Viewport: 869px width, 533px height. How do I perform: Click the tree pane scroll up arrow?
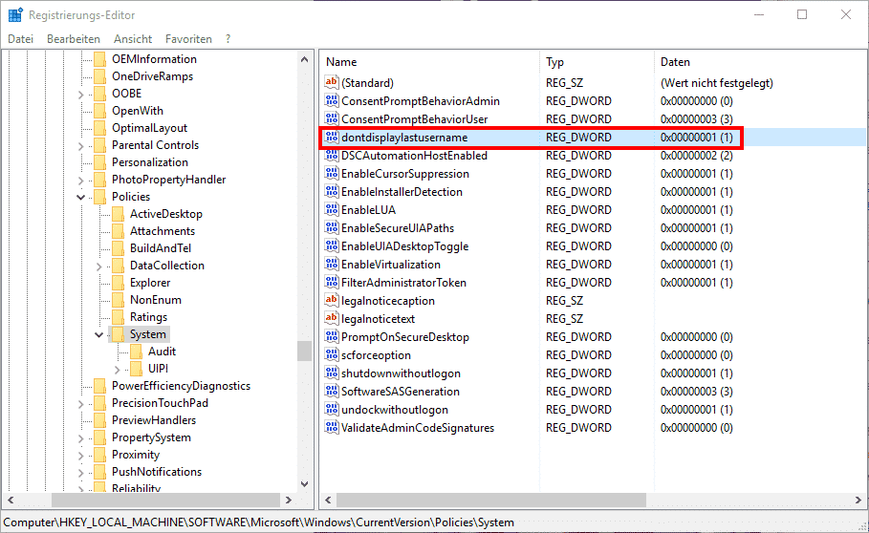click(x=304, y=59)
